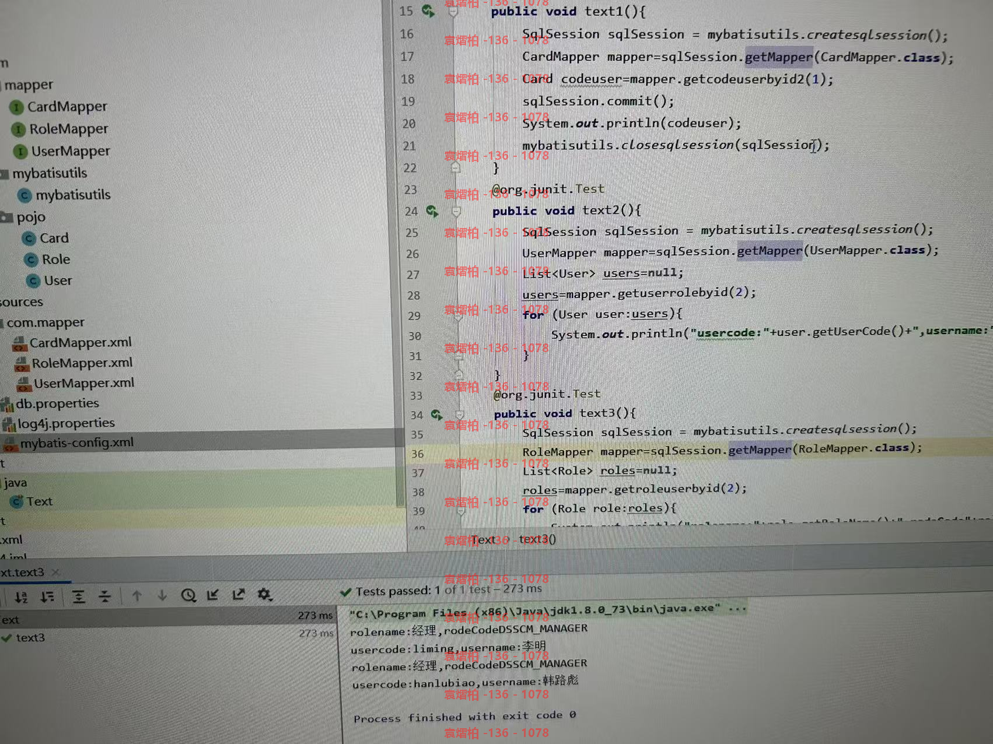Click the CardMapper interface icon
Viewport: 993px width, 744px height.
[x=16, y=107]
